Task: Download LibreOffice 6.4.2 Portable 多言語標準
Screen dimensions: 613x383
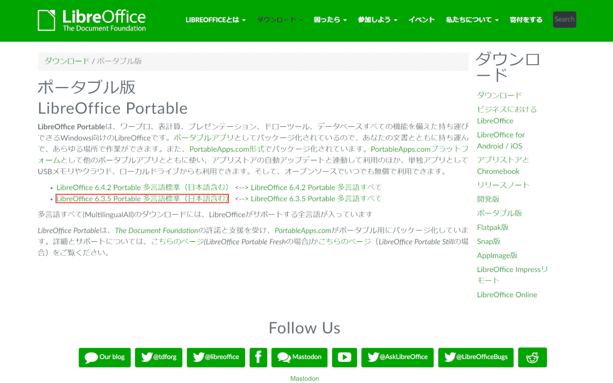Action: pyautogui.click(x=142, y=187)
